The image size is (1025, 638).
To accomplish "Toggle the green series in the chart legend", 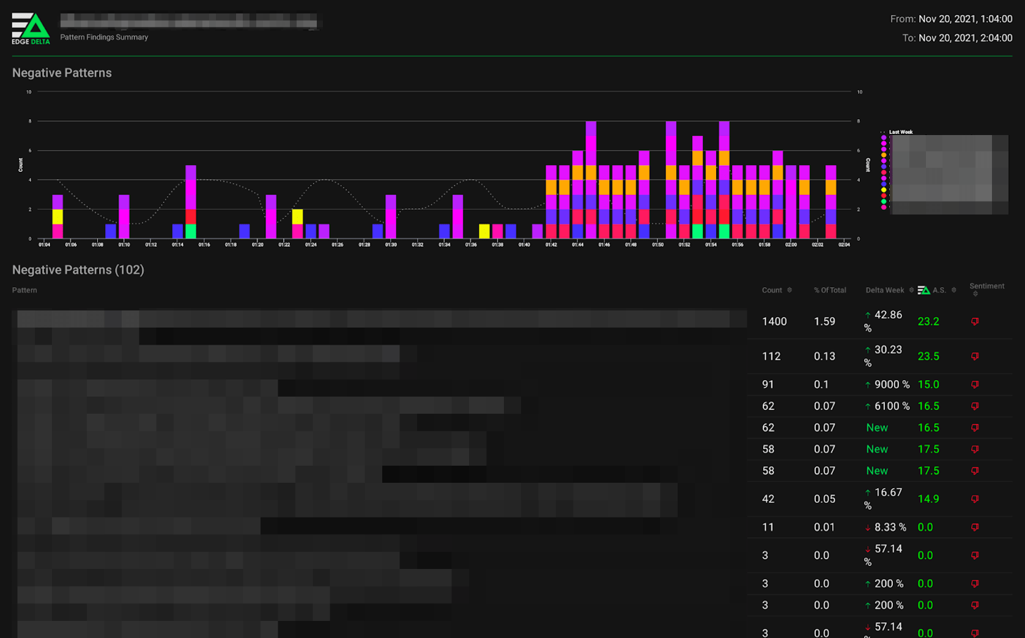I will pyautogui.click(x=883, y=201).
